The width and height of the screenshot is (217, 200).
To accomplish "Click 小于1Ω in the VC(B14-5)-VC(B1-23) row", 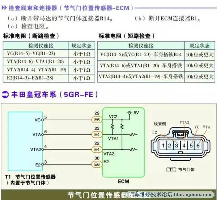I will (x=81, y=54).
